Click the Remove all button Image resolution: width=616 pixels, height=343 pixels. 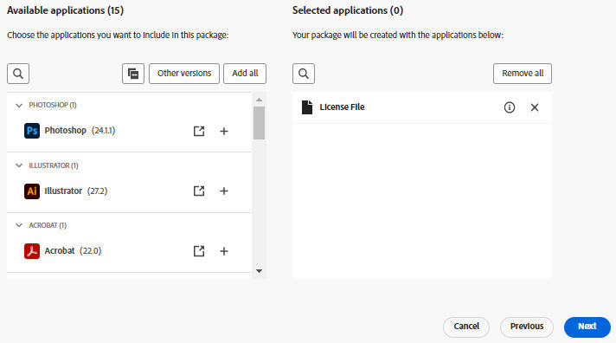(x=523, y=74)
